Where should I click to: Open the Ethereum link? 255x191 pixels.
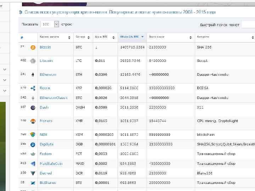coord(48,75)
